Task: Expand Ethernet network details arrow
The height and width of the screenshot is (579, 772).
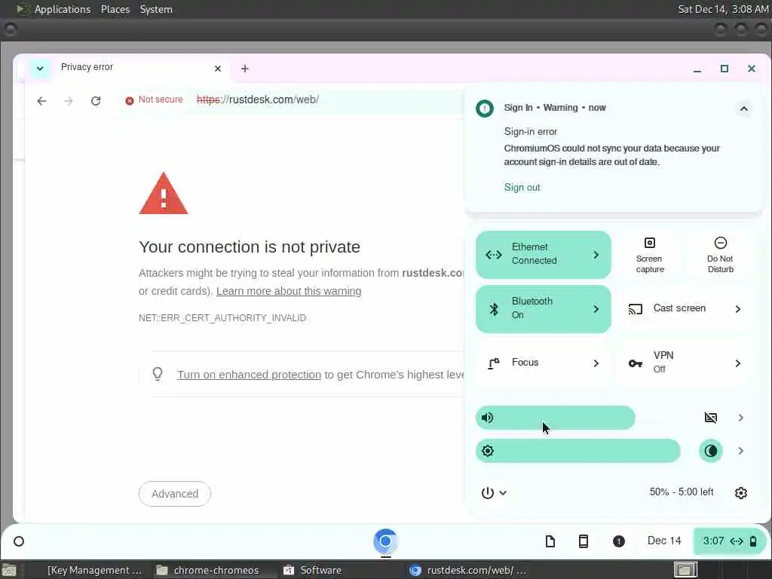Action: coord(596,255)
